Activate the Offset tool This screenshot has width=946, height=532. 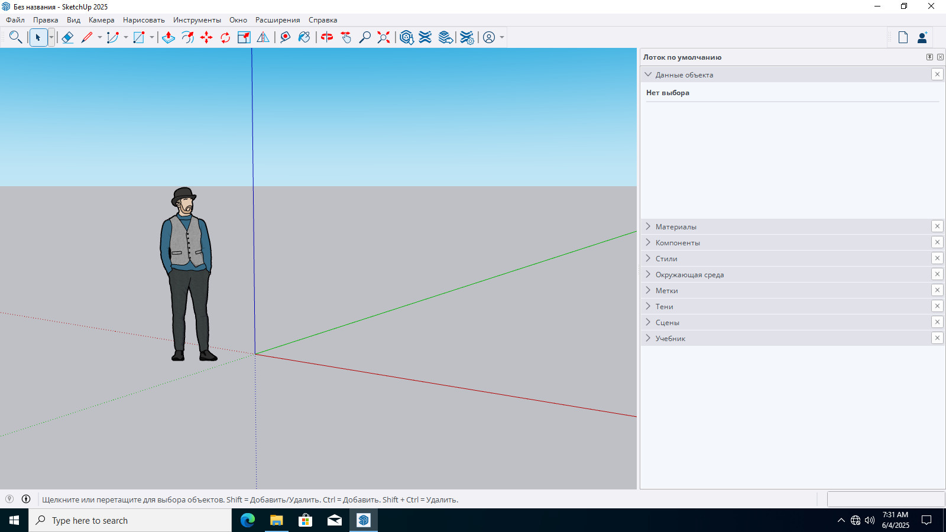point(187,37)
